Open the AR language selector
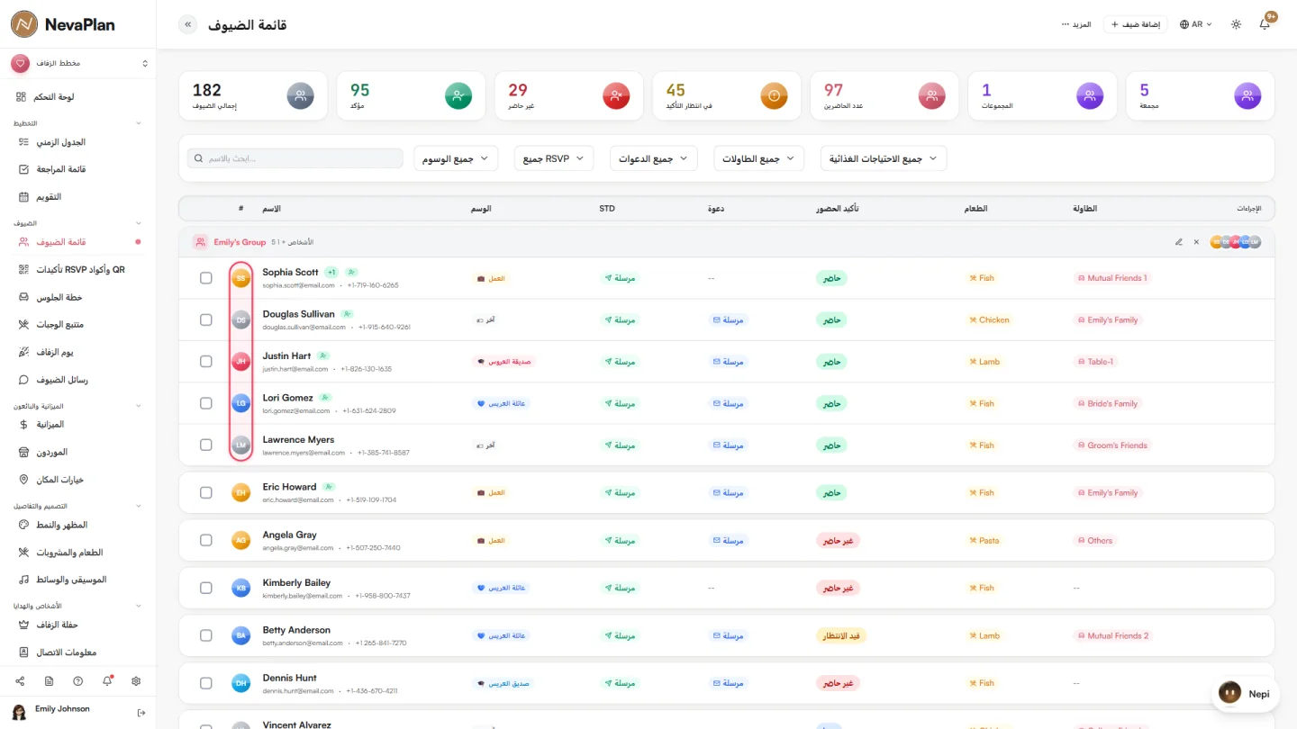 coord(1196,24)
